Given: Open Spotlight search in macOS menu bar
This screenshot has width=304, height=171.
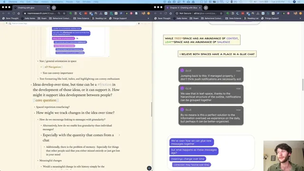Looking at the screenshot, I should [289, 2].
